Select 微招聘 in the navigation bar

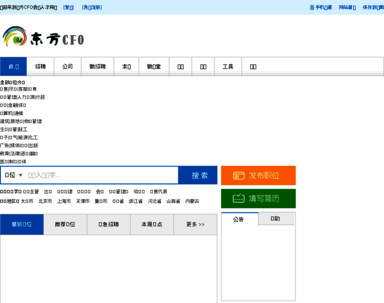coord(98,67)
